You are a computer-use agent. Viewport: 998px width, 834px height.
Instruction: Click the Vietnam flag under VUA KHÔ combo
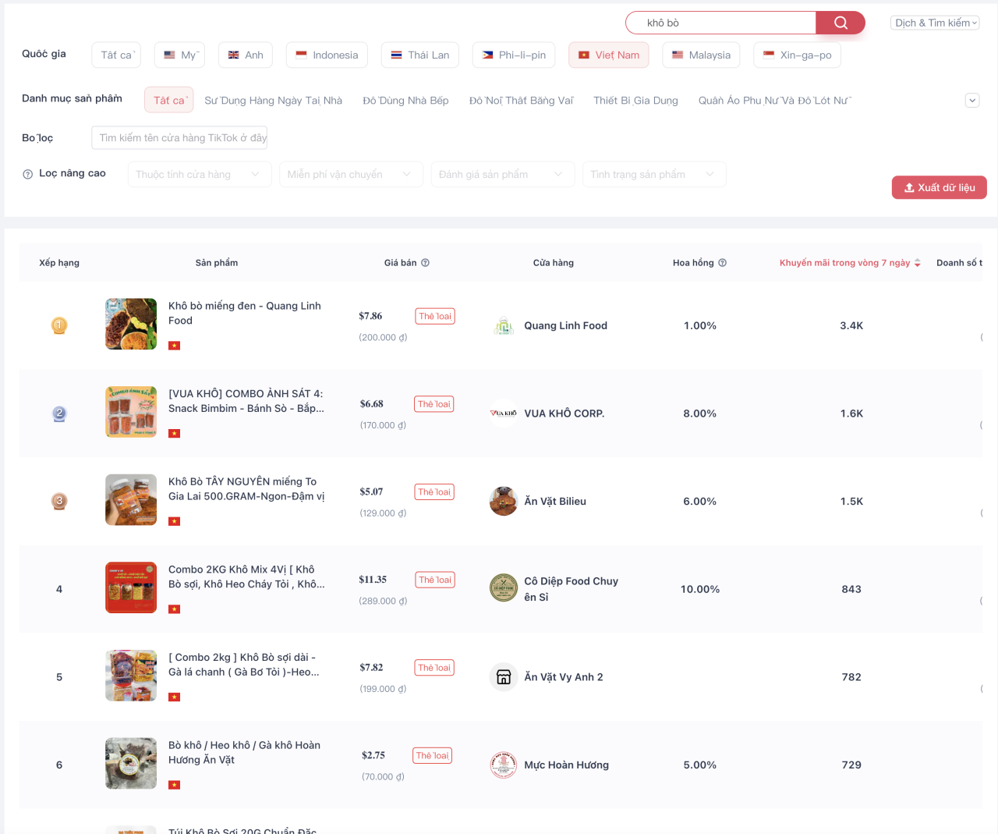click(x=175, y=433)
